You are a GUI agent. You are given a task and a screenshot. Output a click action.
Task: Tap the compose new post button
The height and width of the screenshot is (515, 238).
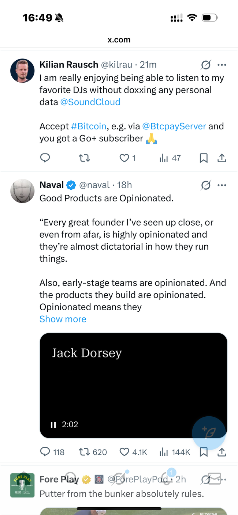(209, 433)
